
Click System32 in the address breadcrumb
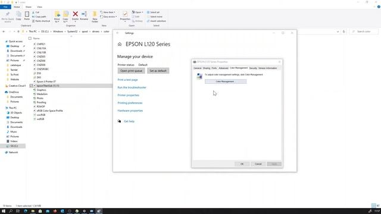tap(72, 32)
